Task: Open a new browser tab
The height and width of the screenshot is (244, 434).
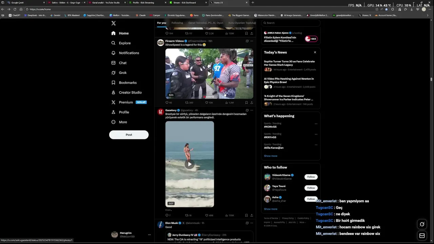Action: (253, 2)
